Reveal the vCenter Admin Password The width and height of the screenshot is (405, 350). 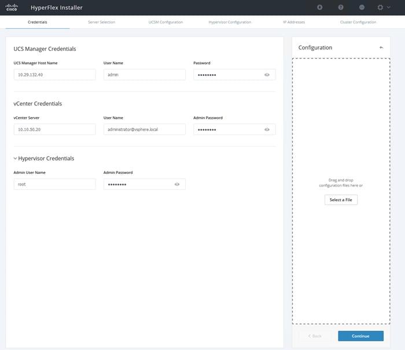click(267, 130)
